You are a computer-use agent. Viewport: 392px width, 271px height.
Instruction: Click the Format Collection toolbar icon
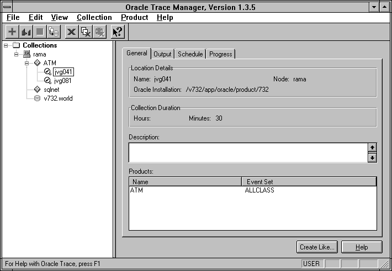click(x=54, y=32)
